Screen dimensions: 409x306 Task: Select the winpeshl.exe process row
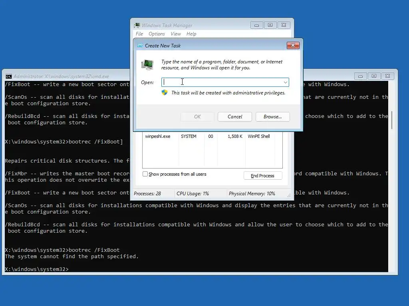pos(212,136)
